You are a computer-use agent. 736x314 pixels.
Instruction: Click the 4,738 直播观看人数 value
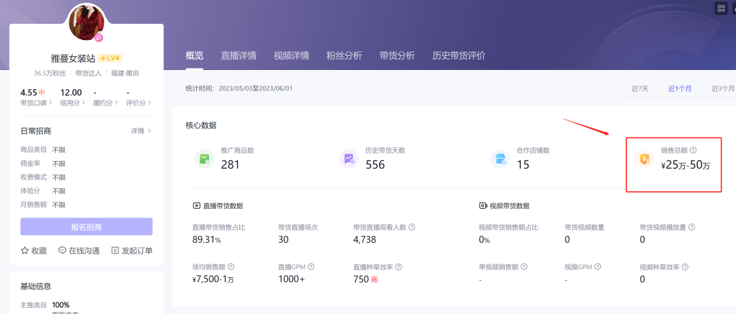pos(365,240)
